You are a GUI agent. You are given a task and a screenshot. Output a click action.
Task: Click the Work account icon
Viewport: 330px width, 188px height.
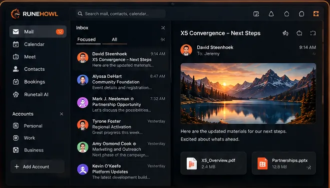tap(16, 138)
